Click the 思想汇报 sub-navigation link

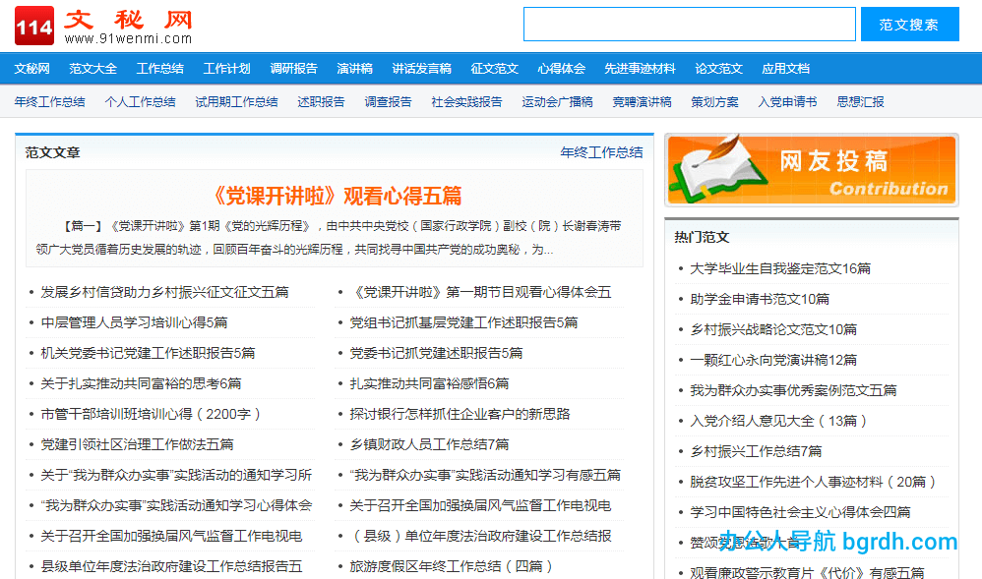(x=860, y=102)
